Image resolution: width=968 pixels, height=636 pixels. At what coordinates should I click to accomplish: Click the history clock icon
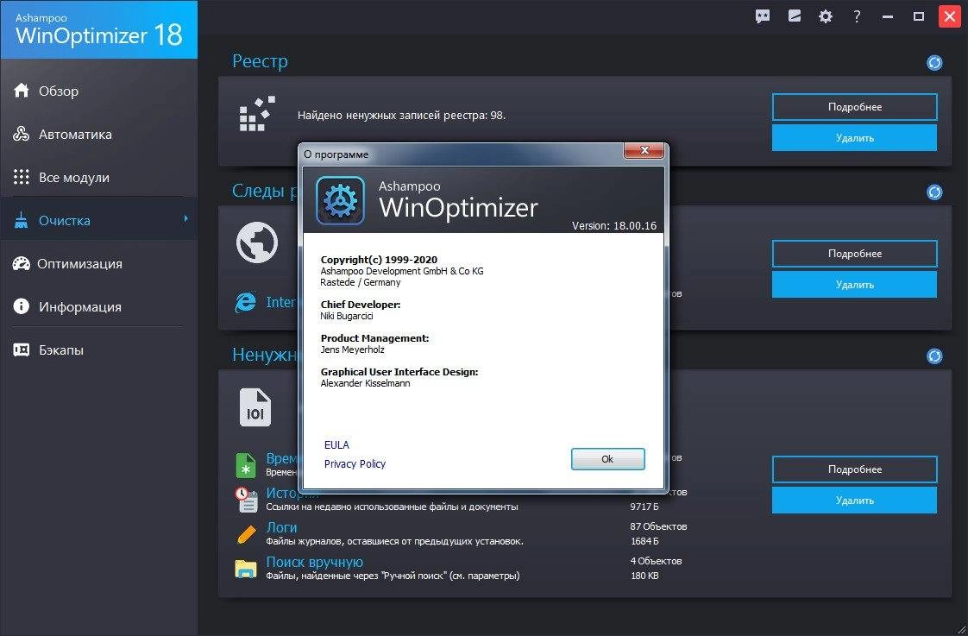point(247,500)
